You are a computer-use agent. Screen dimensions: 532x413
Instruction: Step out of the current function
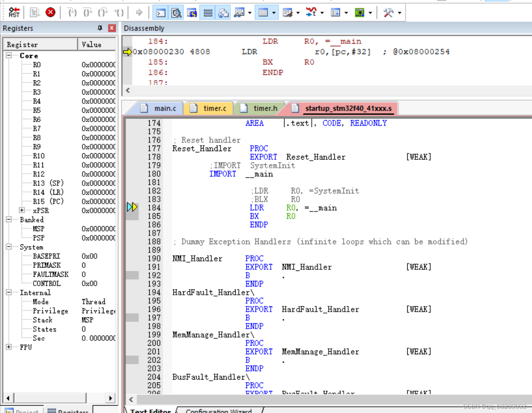click(x=103, y=12)
